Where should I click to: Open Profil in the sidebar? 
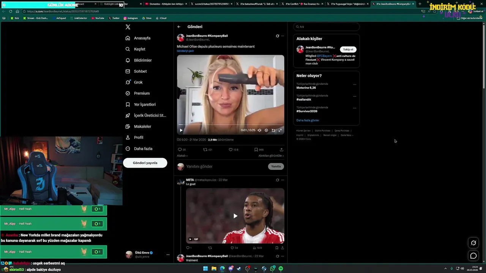134,137
